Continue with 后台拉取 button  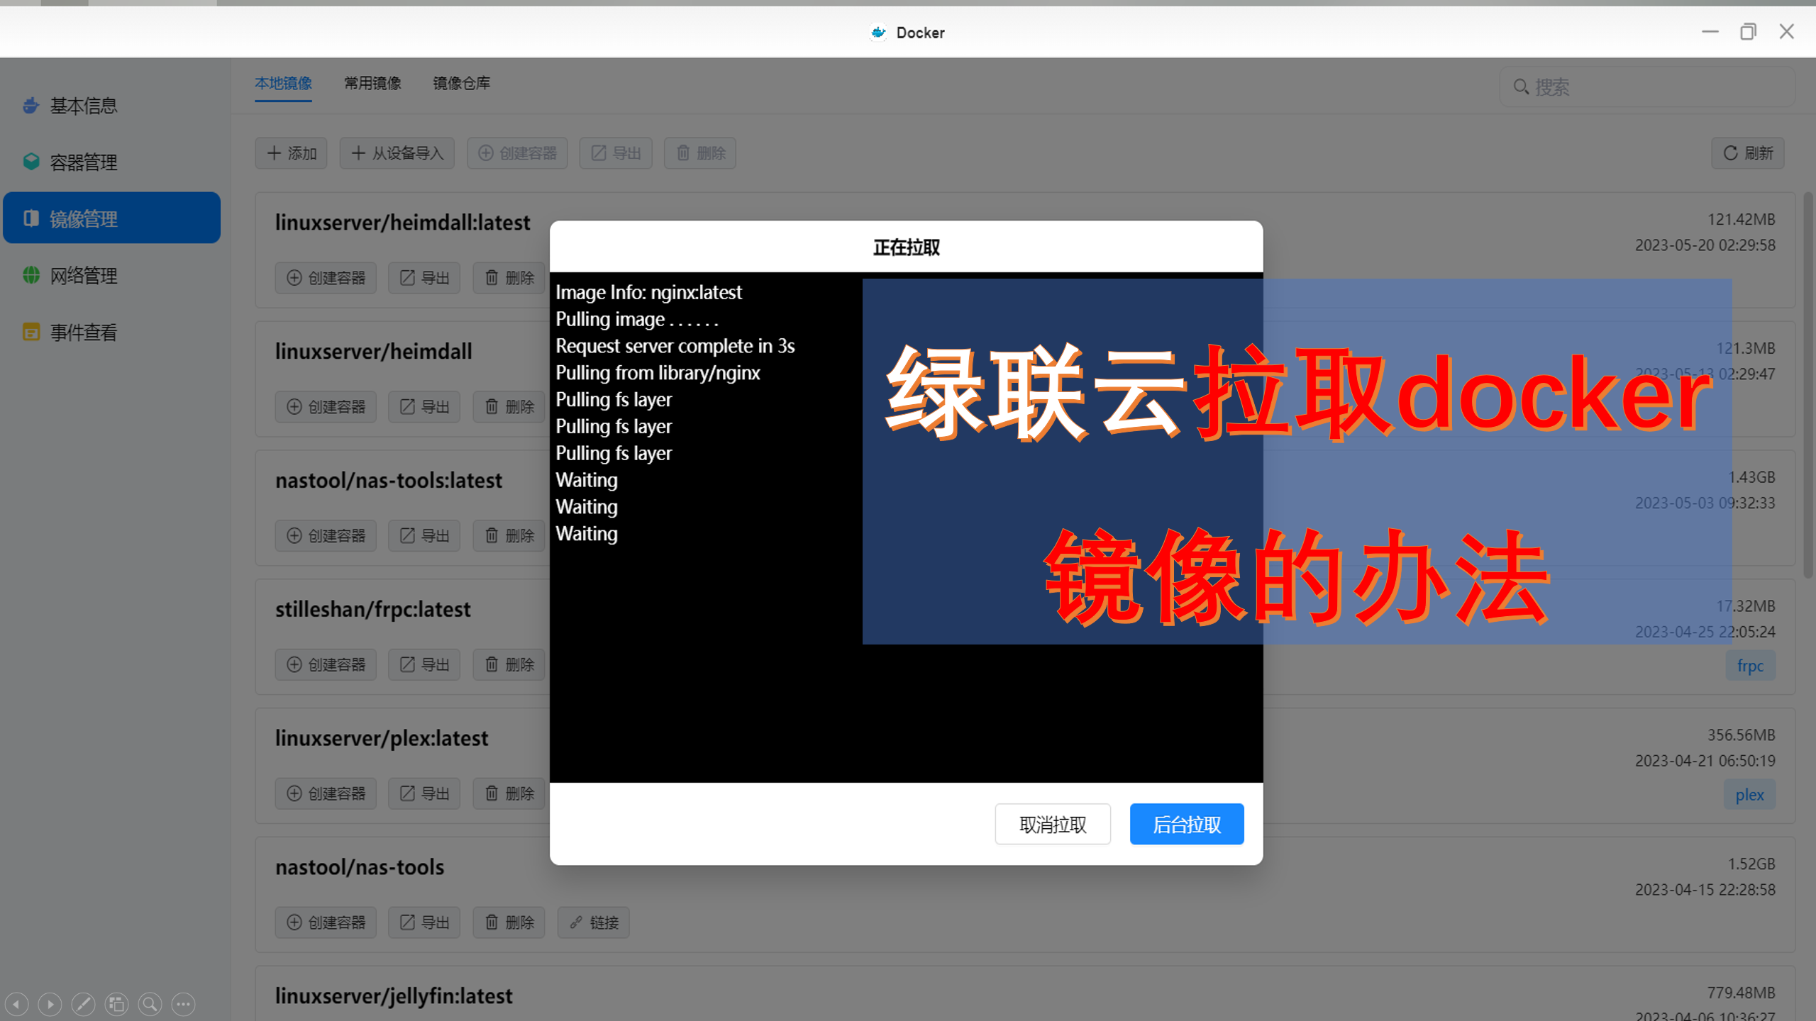point(1187,825)
